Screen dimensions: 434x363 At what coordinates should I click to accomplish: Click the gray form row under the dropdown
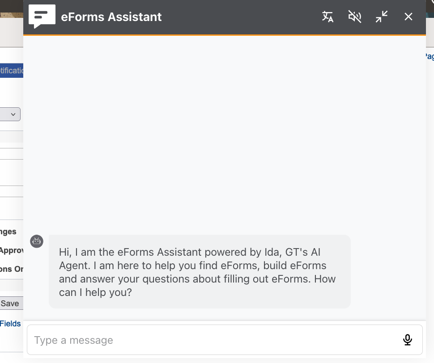pyautogui.click(x=12, y=137)
